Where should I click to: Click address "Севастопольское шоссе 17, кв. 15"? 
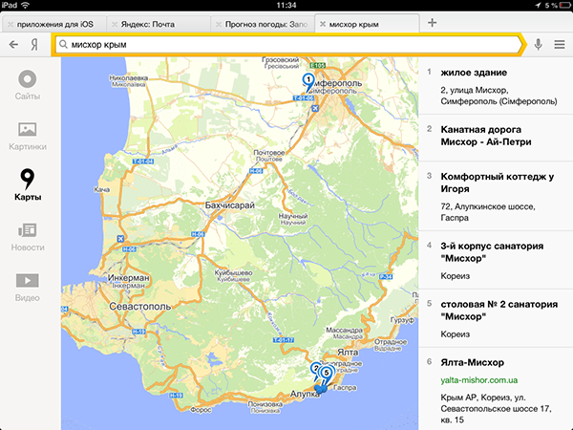(496, 408)
